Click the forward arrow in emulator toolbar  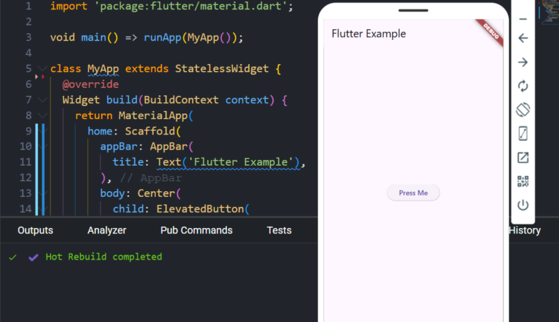click(x=523, y=63)
